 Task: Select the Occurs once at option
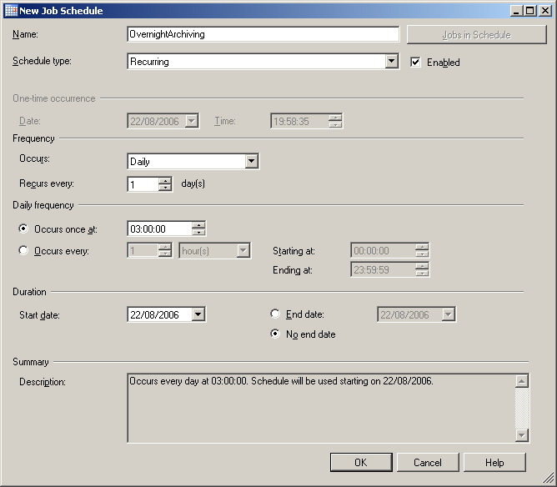point(23,228)
